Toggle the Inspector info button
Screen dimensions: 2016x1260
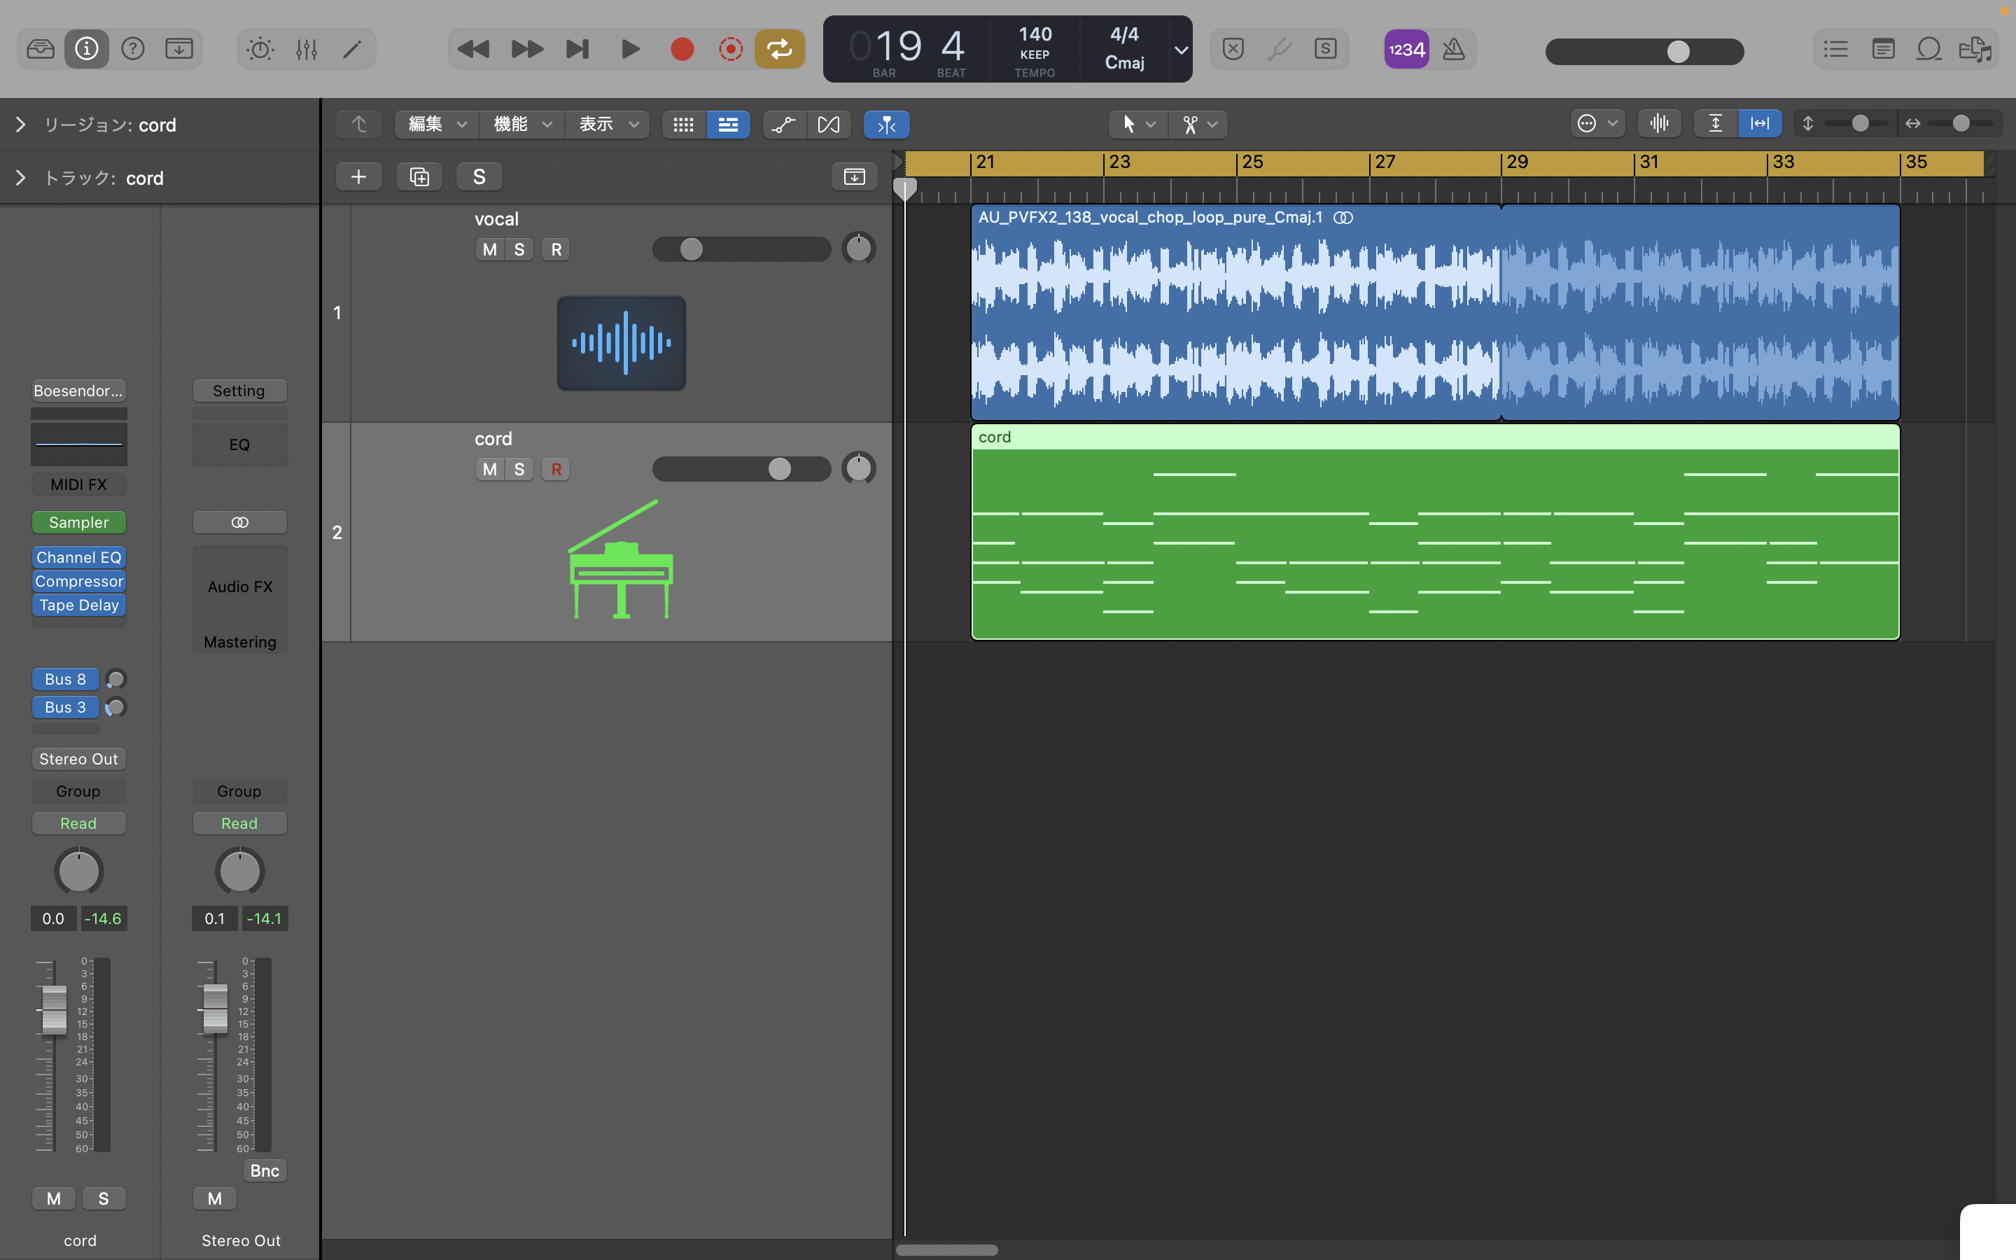point(87,49)
